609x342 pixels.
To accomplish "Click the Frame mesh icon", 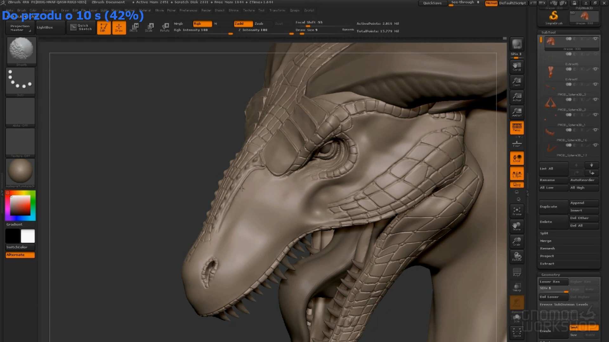I will (517, 211).
